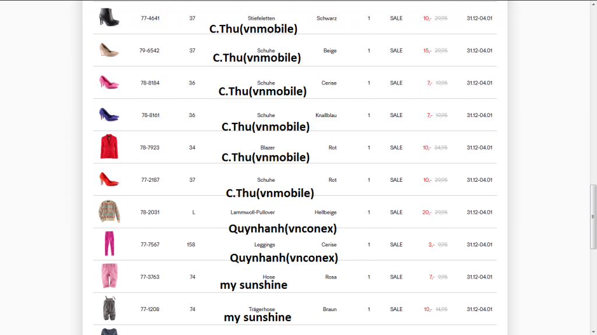Select the Leggings product name

(265, 245)
